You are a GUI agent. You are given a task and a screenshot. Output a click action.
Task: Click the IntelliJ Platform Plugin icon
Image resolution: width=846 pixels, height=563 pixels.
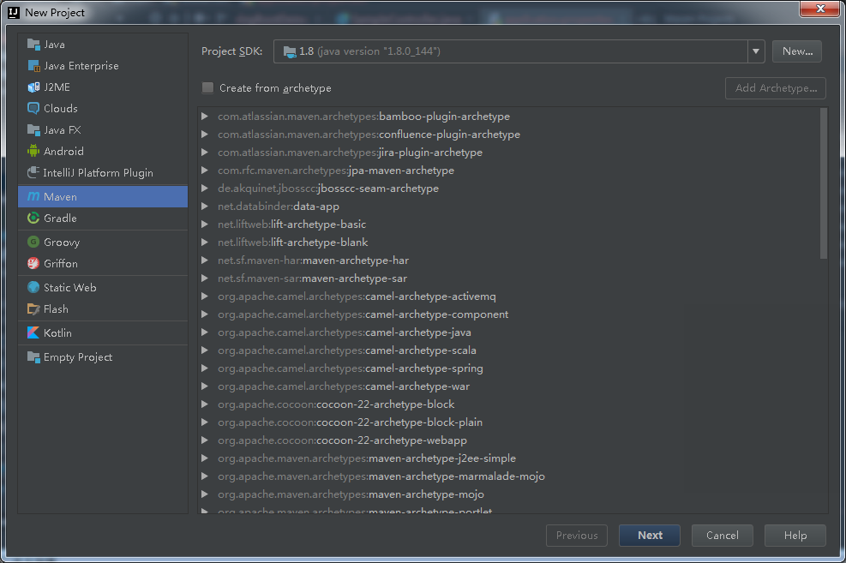click(x=33, y=172)
